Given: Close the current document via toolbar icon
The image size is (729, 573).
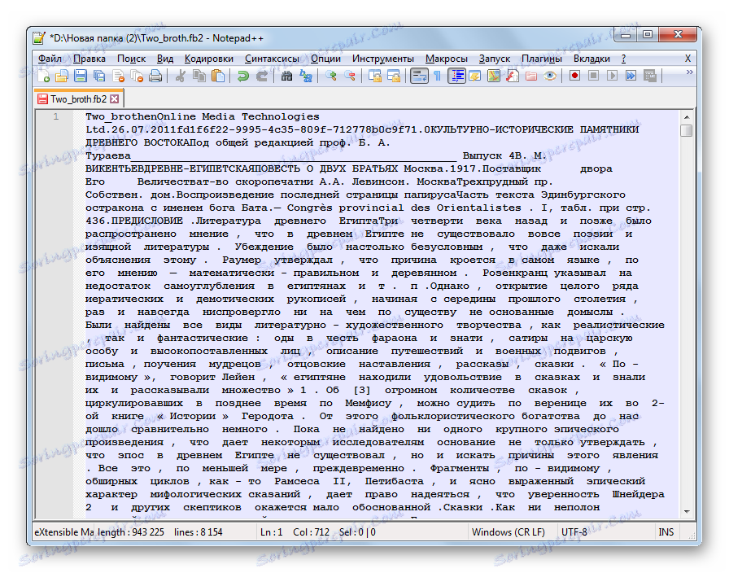Looking at the screenshot, I should 119,76.
